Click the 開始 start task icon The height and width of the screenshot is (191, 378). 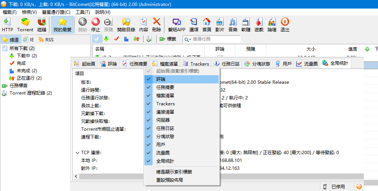pos(83,25)
